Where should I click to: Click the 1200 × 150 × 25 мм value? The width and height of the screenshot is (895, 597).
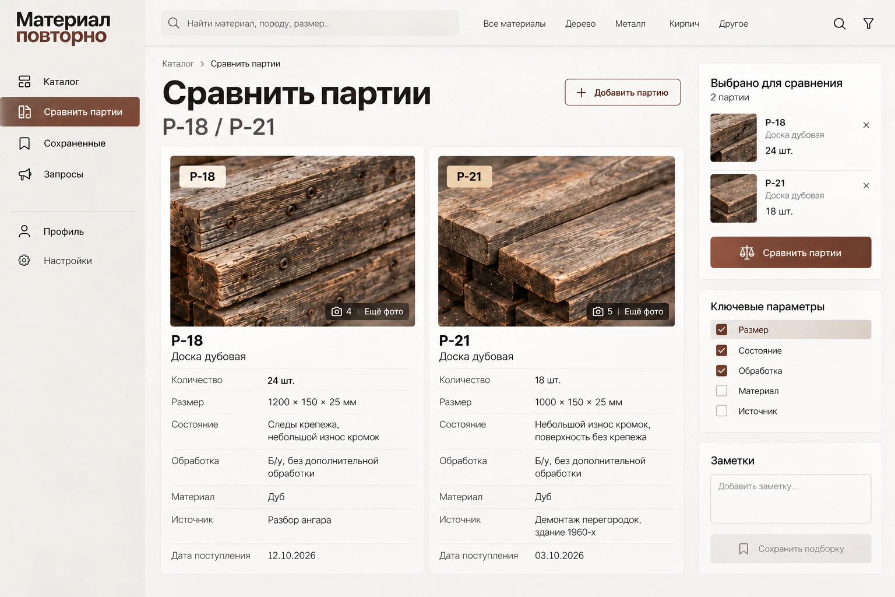tap(312, 402)
